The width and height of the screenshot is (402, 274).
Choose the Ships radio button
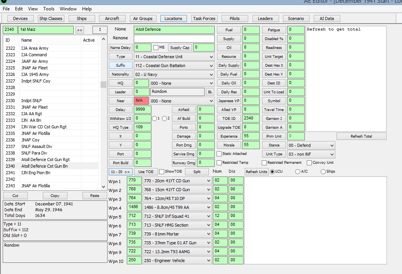(323, 172)
